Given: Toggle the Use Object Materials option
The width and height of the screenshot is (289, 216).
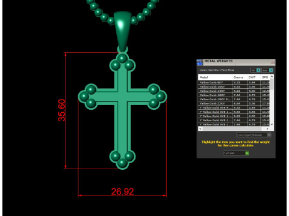Looking at the screenshot, I should [x=254, y=135].
